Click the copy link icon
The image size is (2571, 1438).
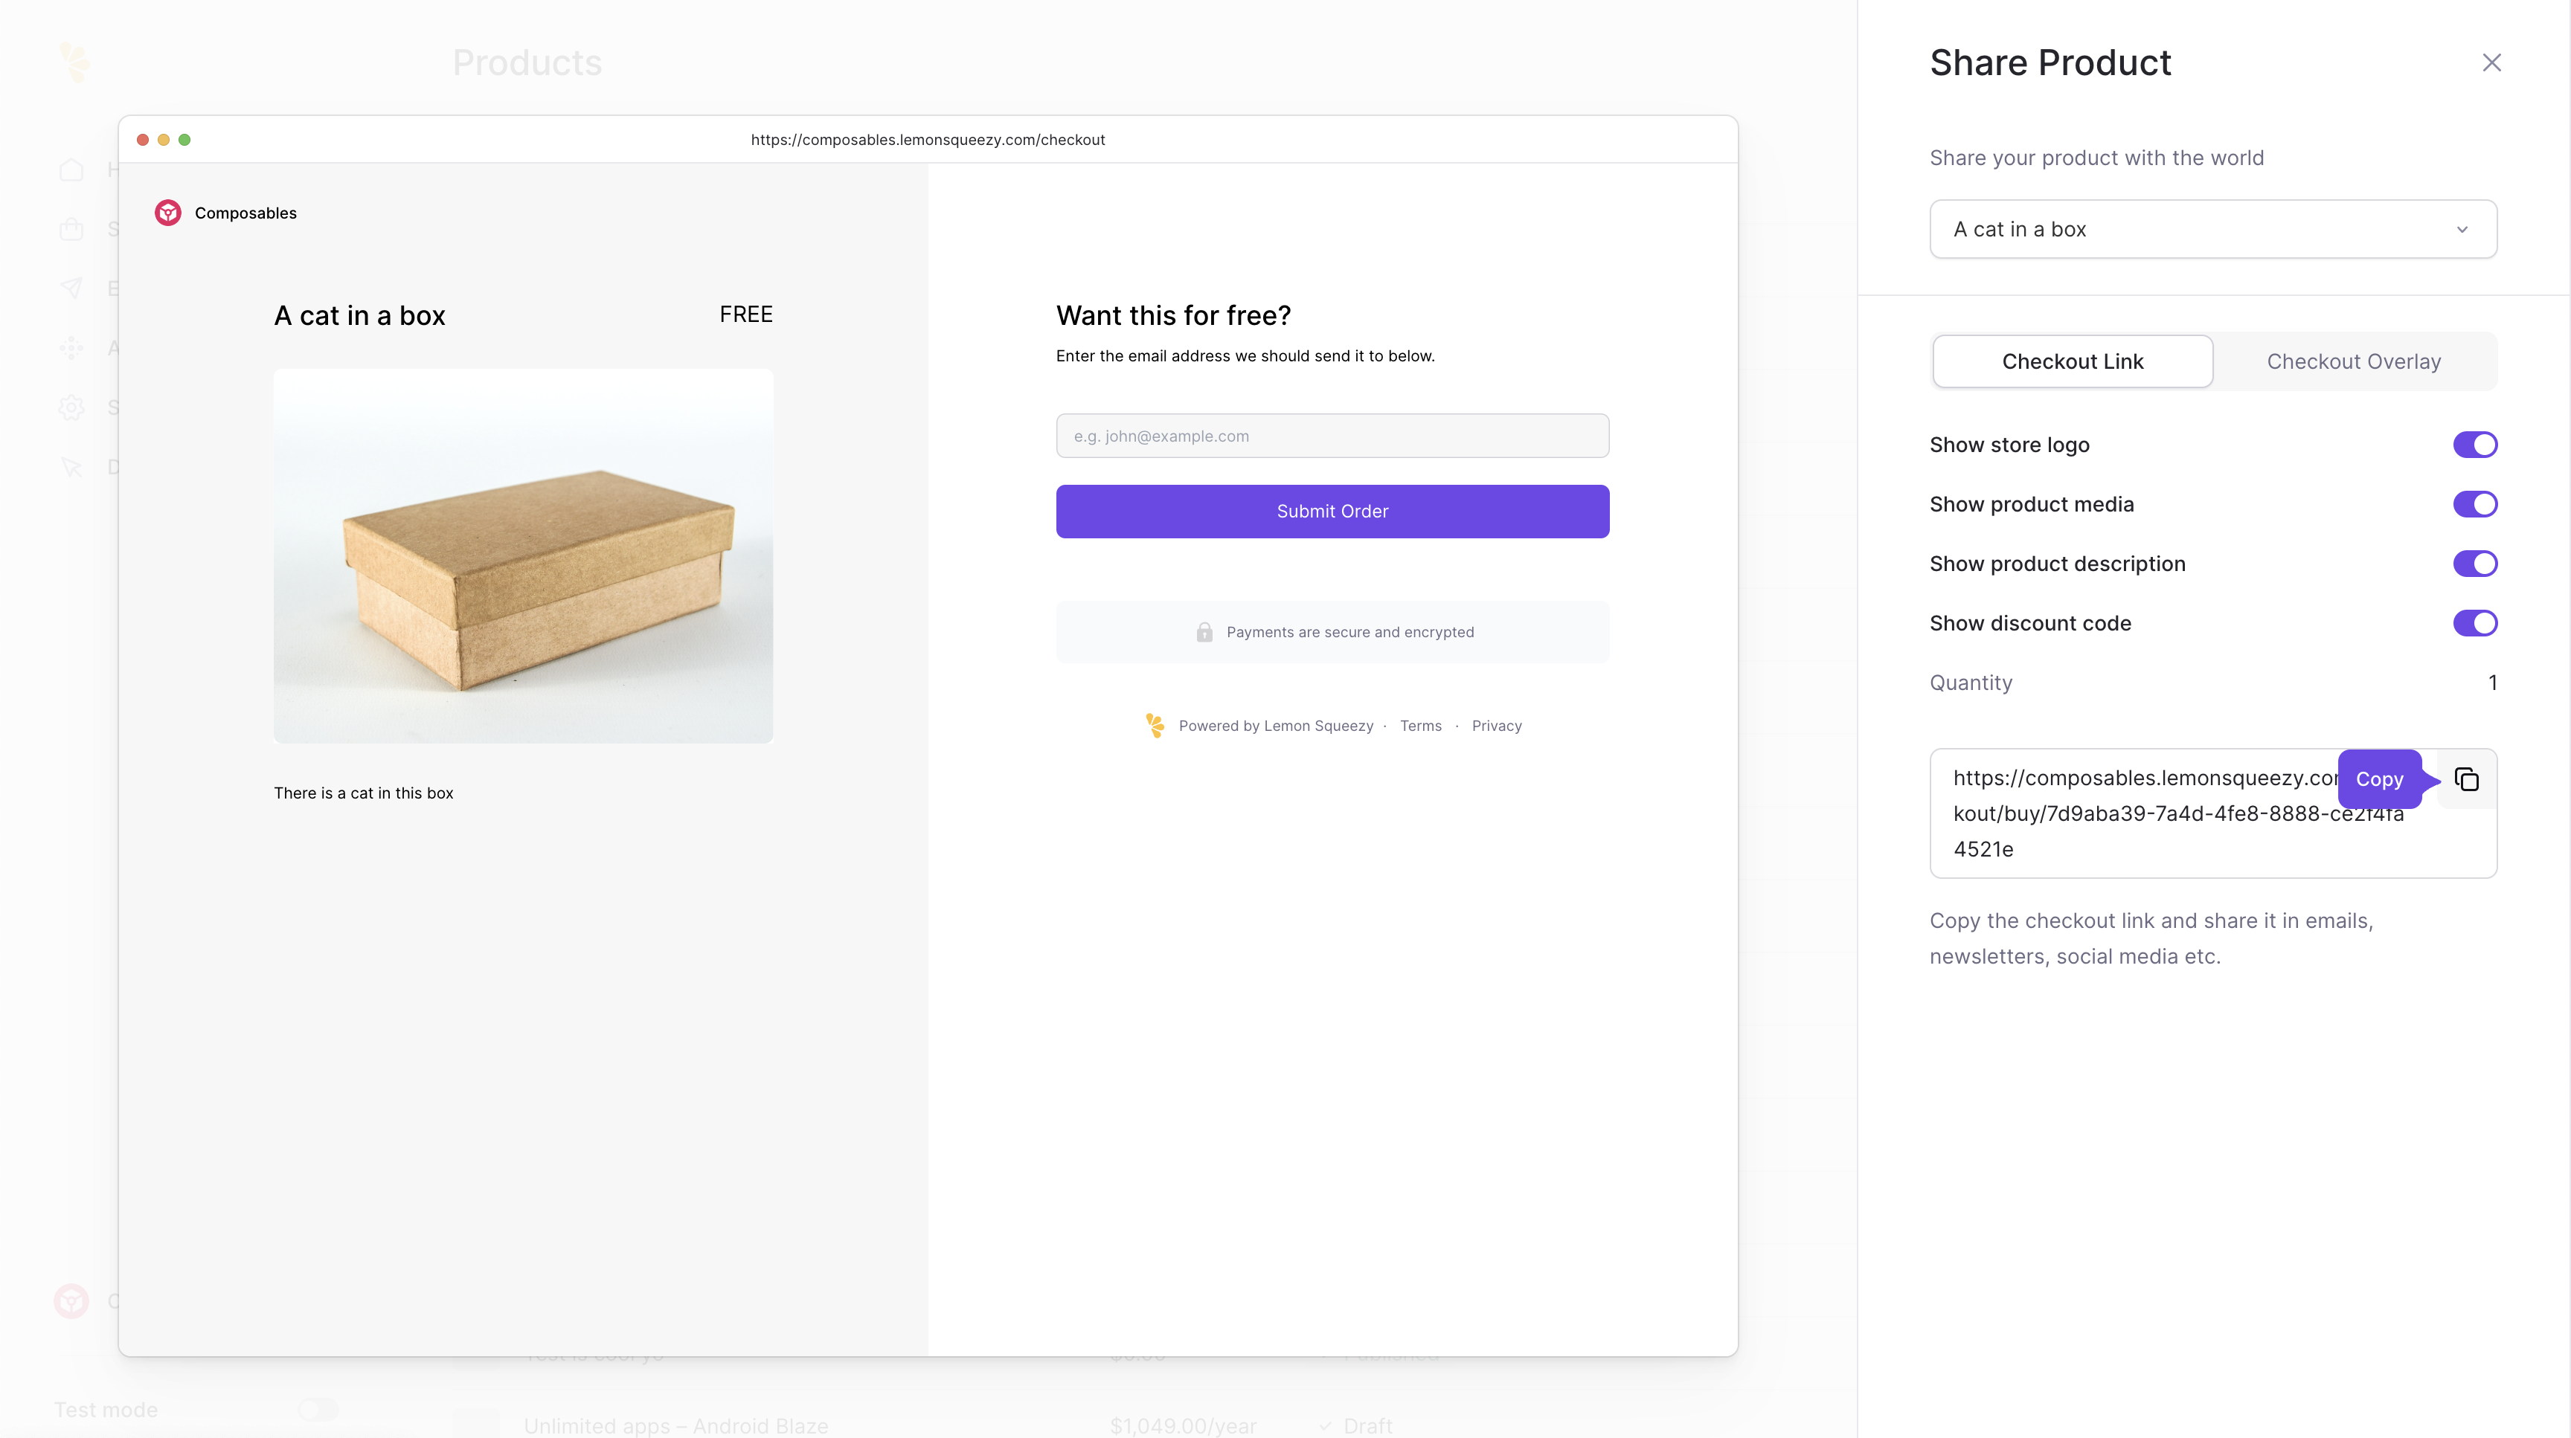[2466, 778]
